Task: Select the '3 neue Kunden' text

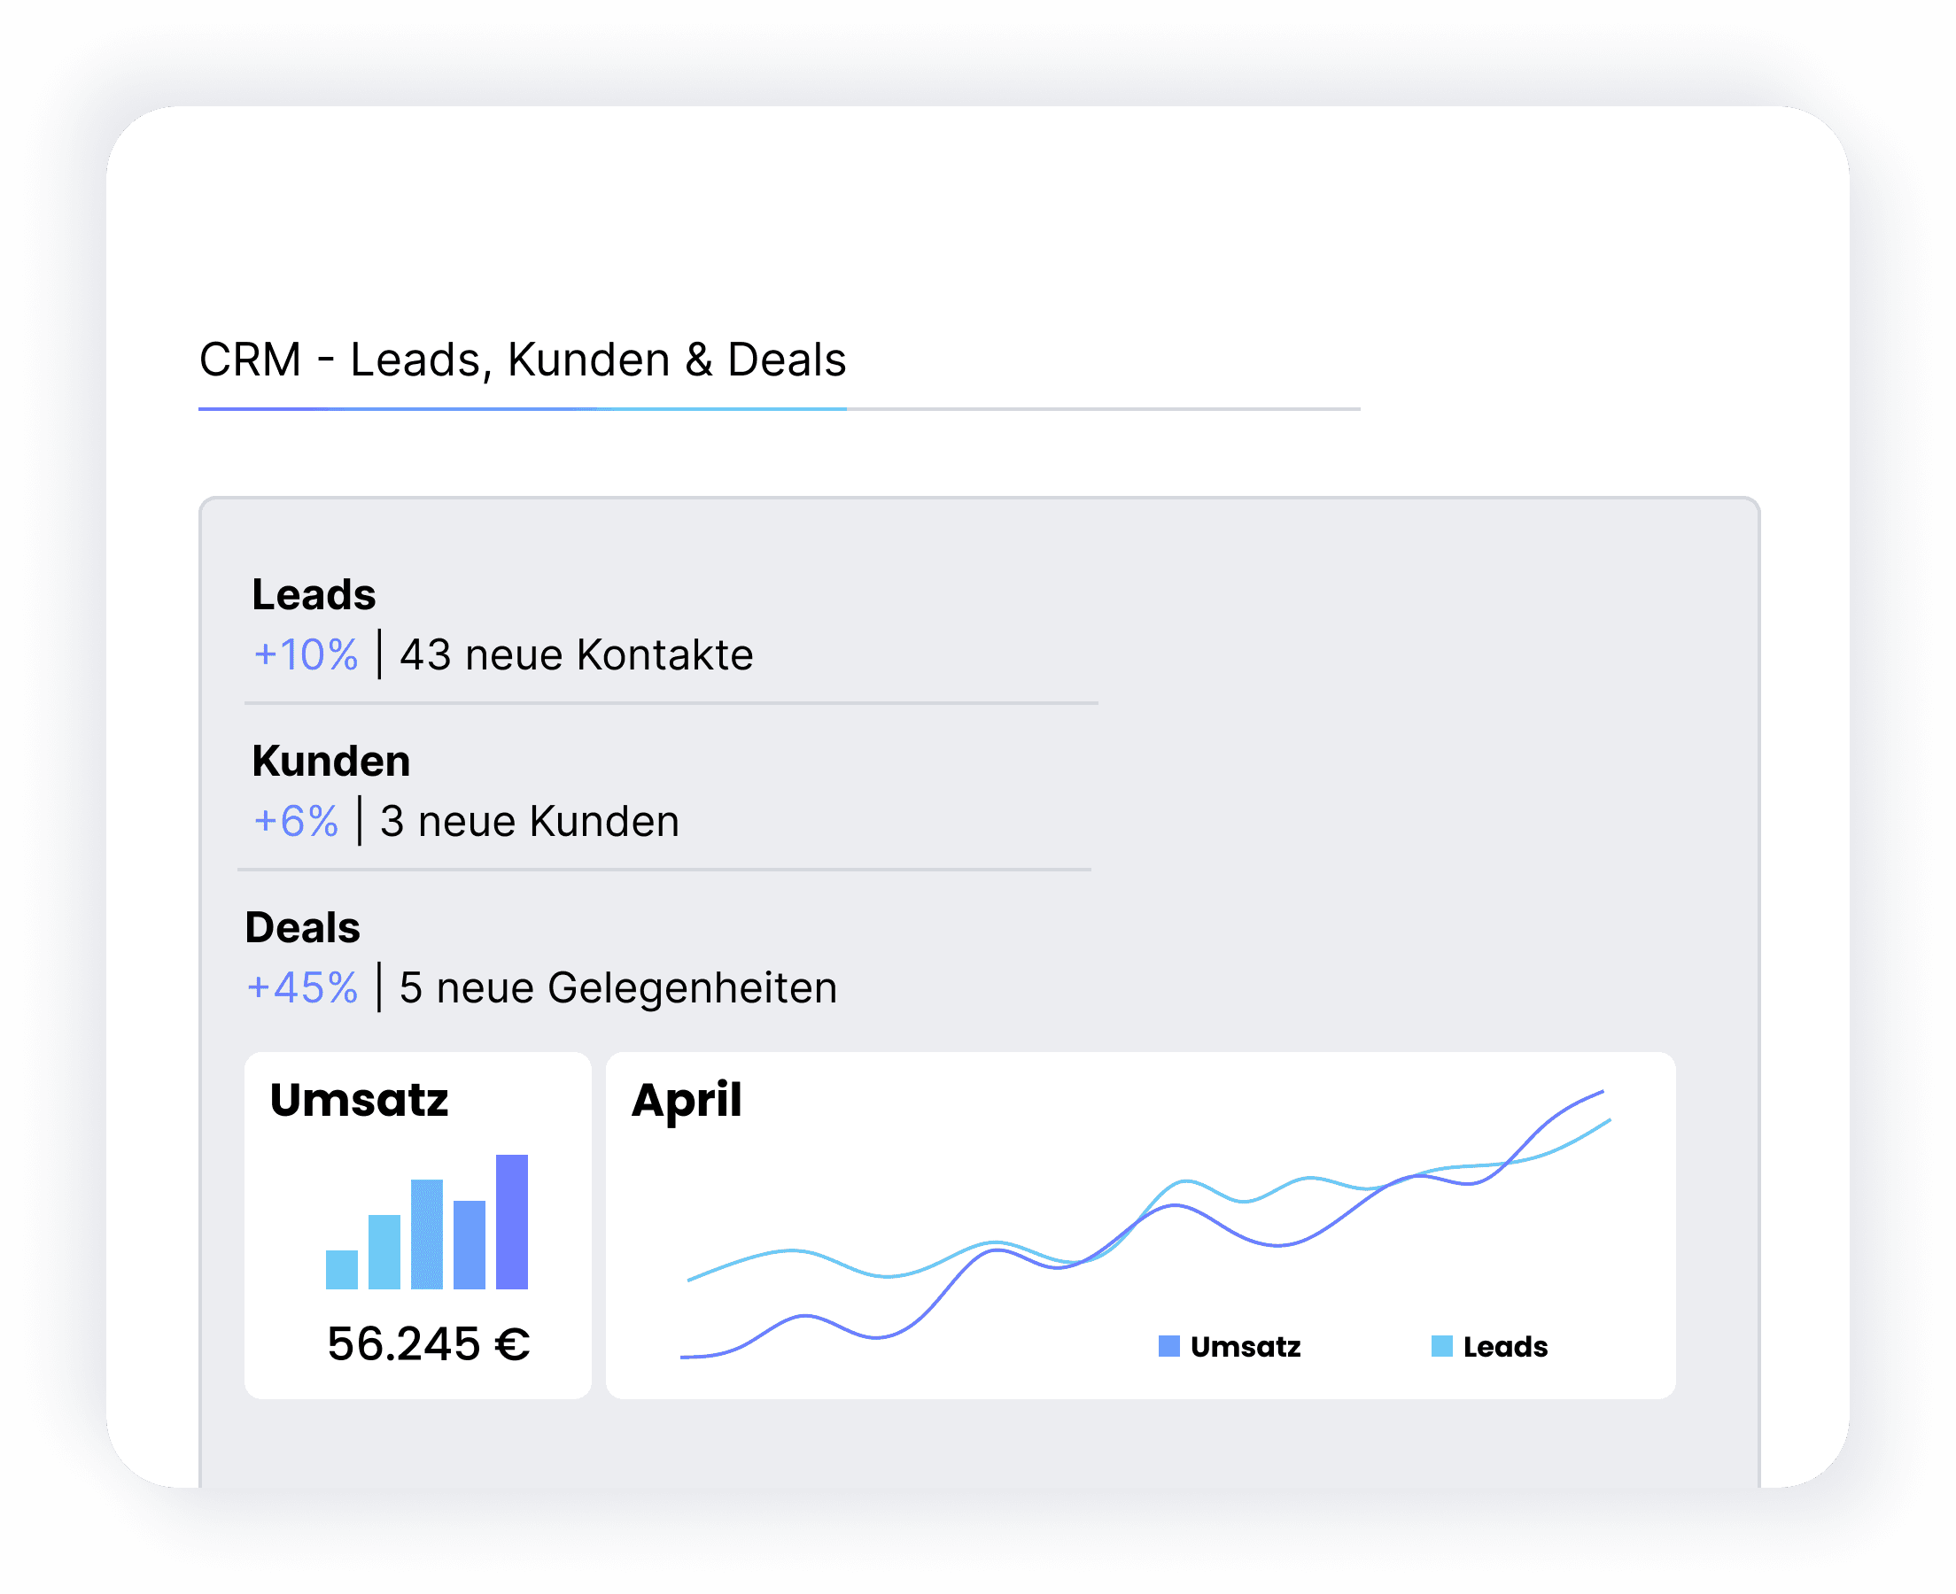Action: point(529,822)
